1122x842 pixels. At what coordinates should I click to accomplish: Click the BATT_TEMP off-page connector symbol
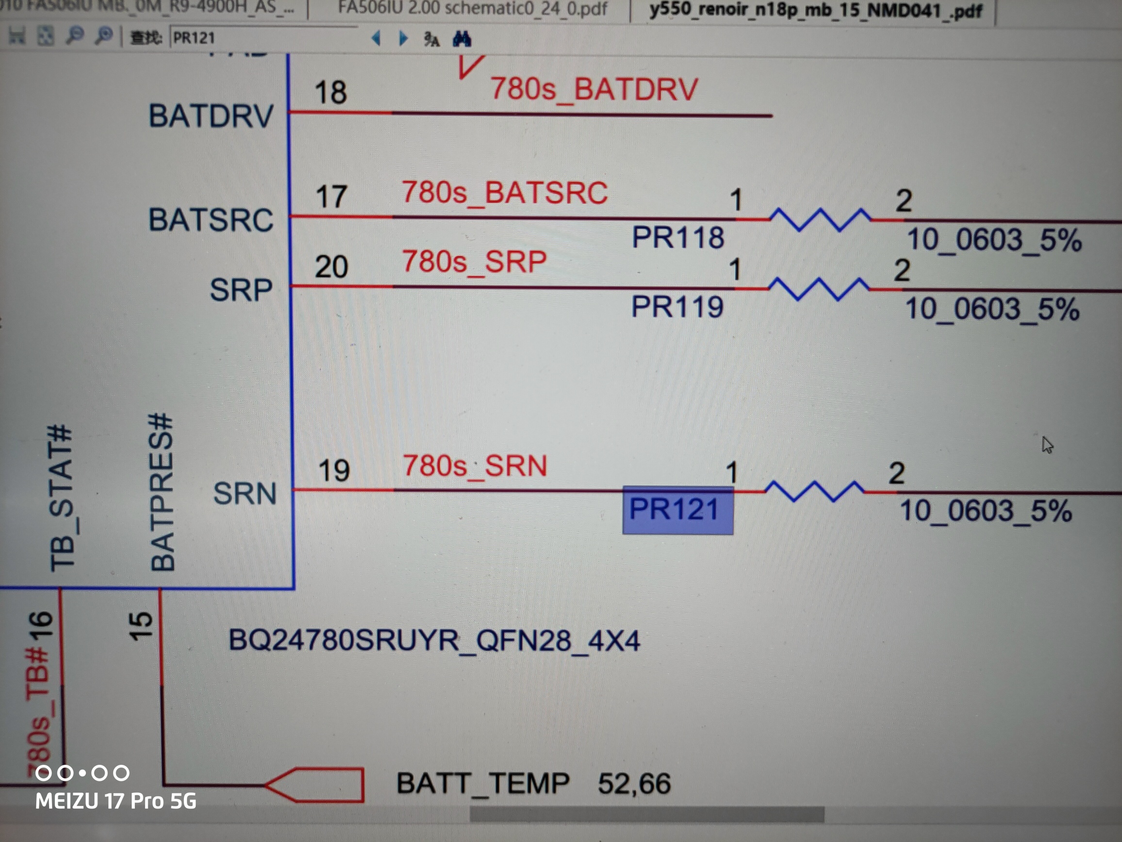(315, 785)
